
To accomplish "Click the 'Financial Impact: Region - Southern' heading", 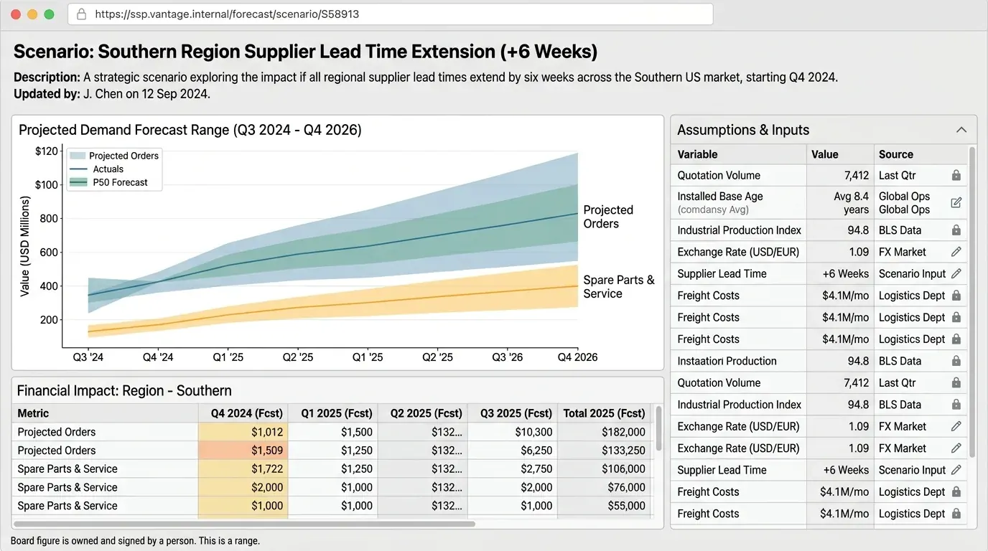I will coord(124,391).
